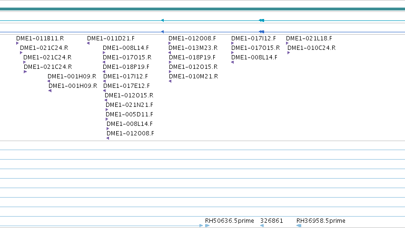Screen dimensions: 405x228
Task: Click the double arrowhead on the cyan transcript line
Action: (x=261, y=20)
